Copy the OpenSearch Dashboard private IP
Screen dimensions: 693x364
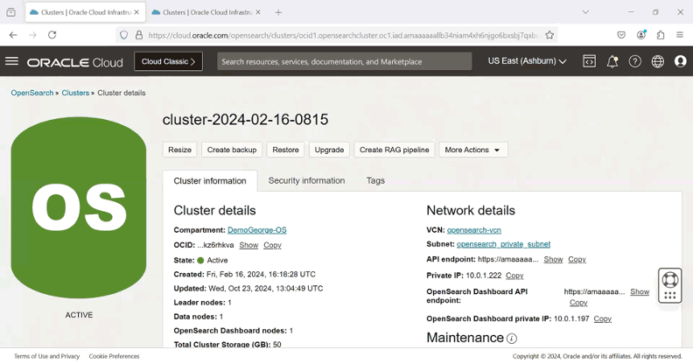[x=602, y=319]
